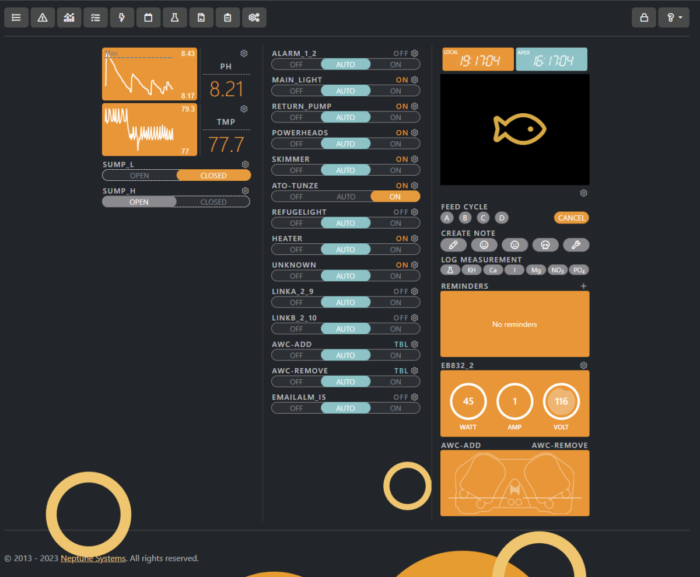Click the local time clock display
Screen dimensions: 700x577
tap(478, 60)
